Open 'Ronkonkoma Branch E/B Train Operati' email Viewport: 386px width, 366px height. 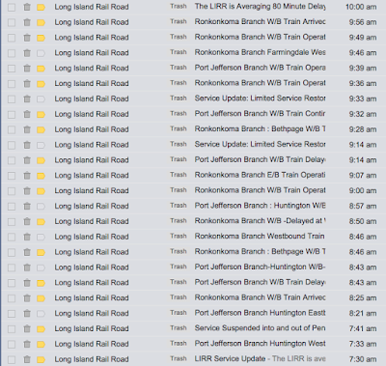(x=260, y=175)
